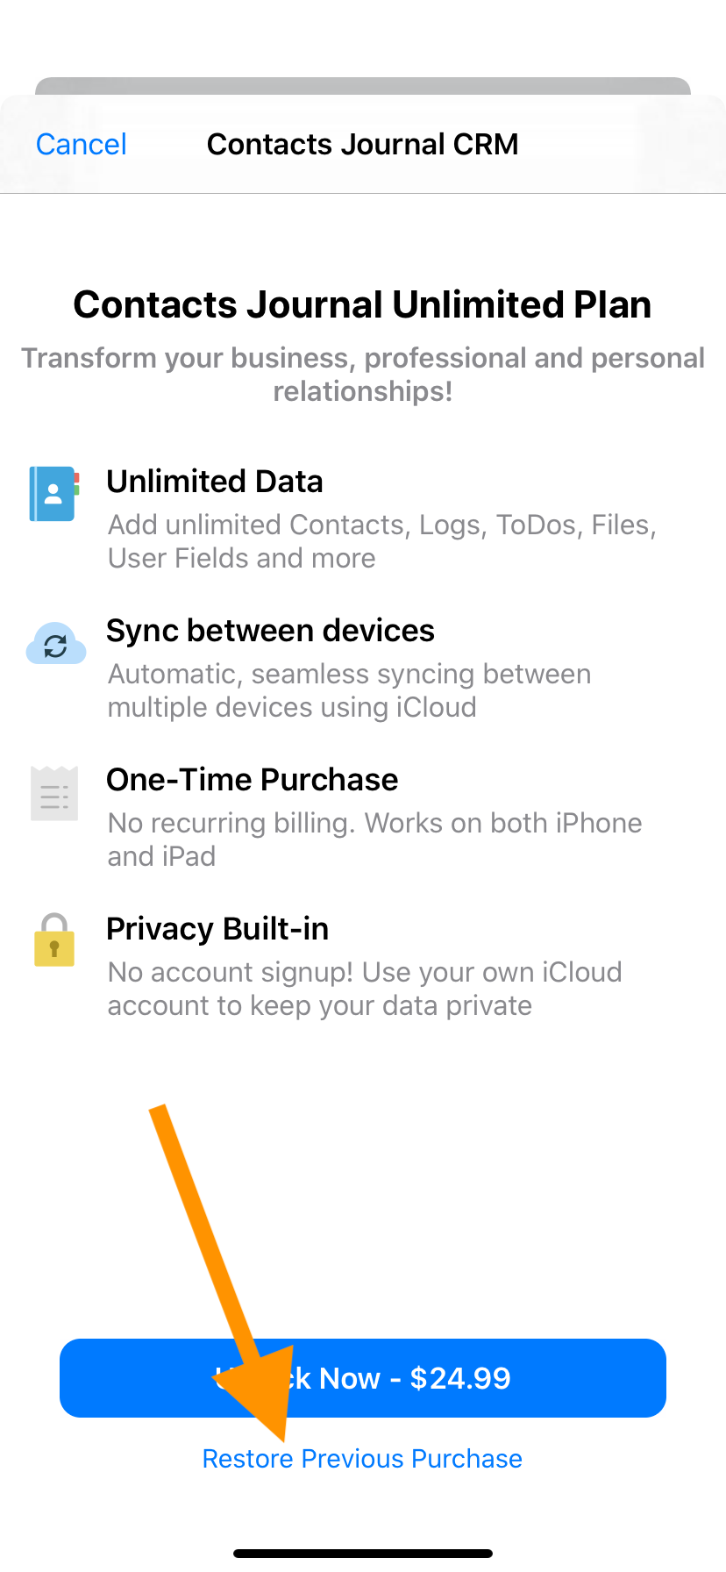Tap the Add unlimited Contacts description

381,541
